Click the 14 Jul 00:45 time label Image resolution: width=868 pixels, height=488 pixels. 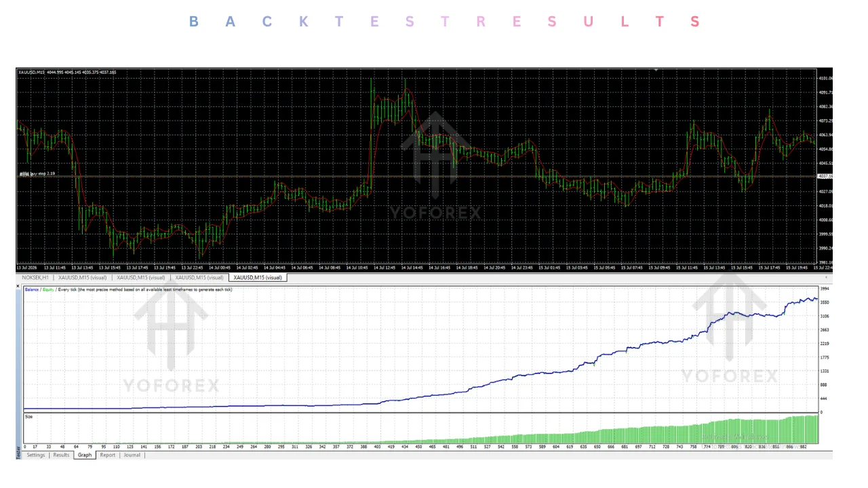(x=220, y=268)
